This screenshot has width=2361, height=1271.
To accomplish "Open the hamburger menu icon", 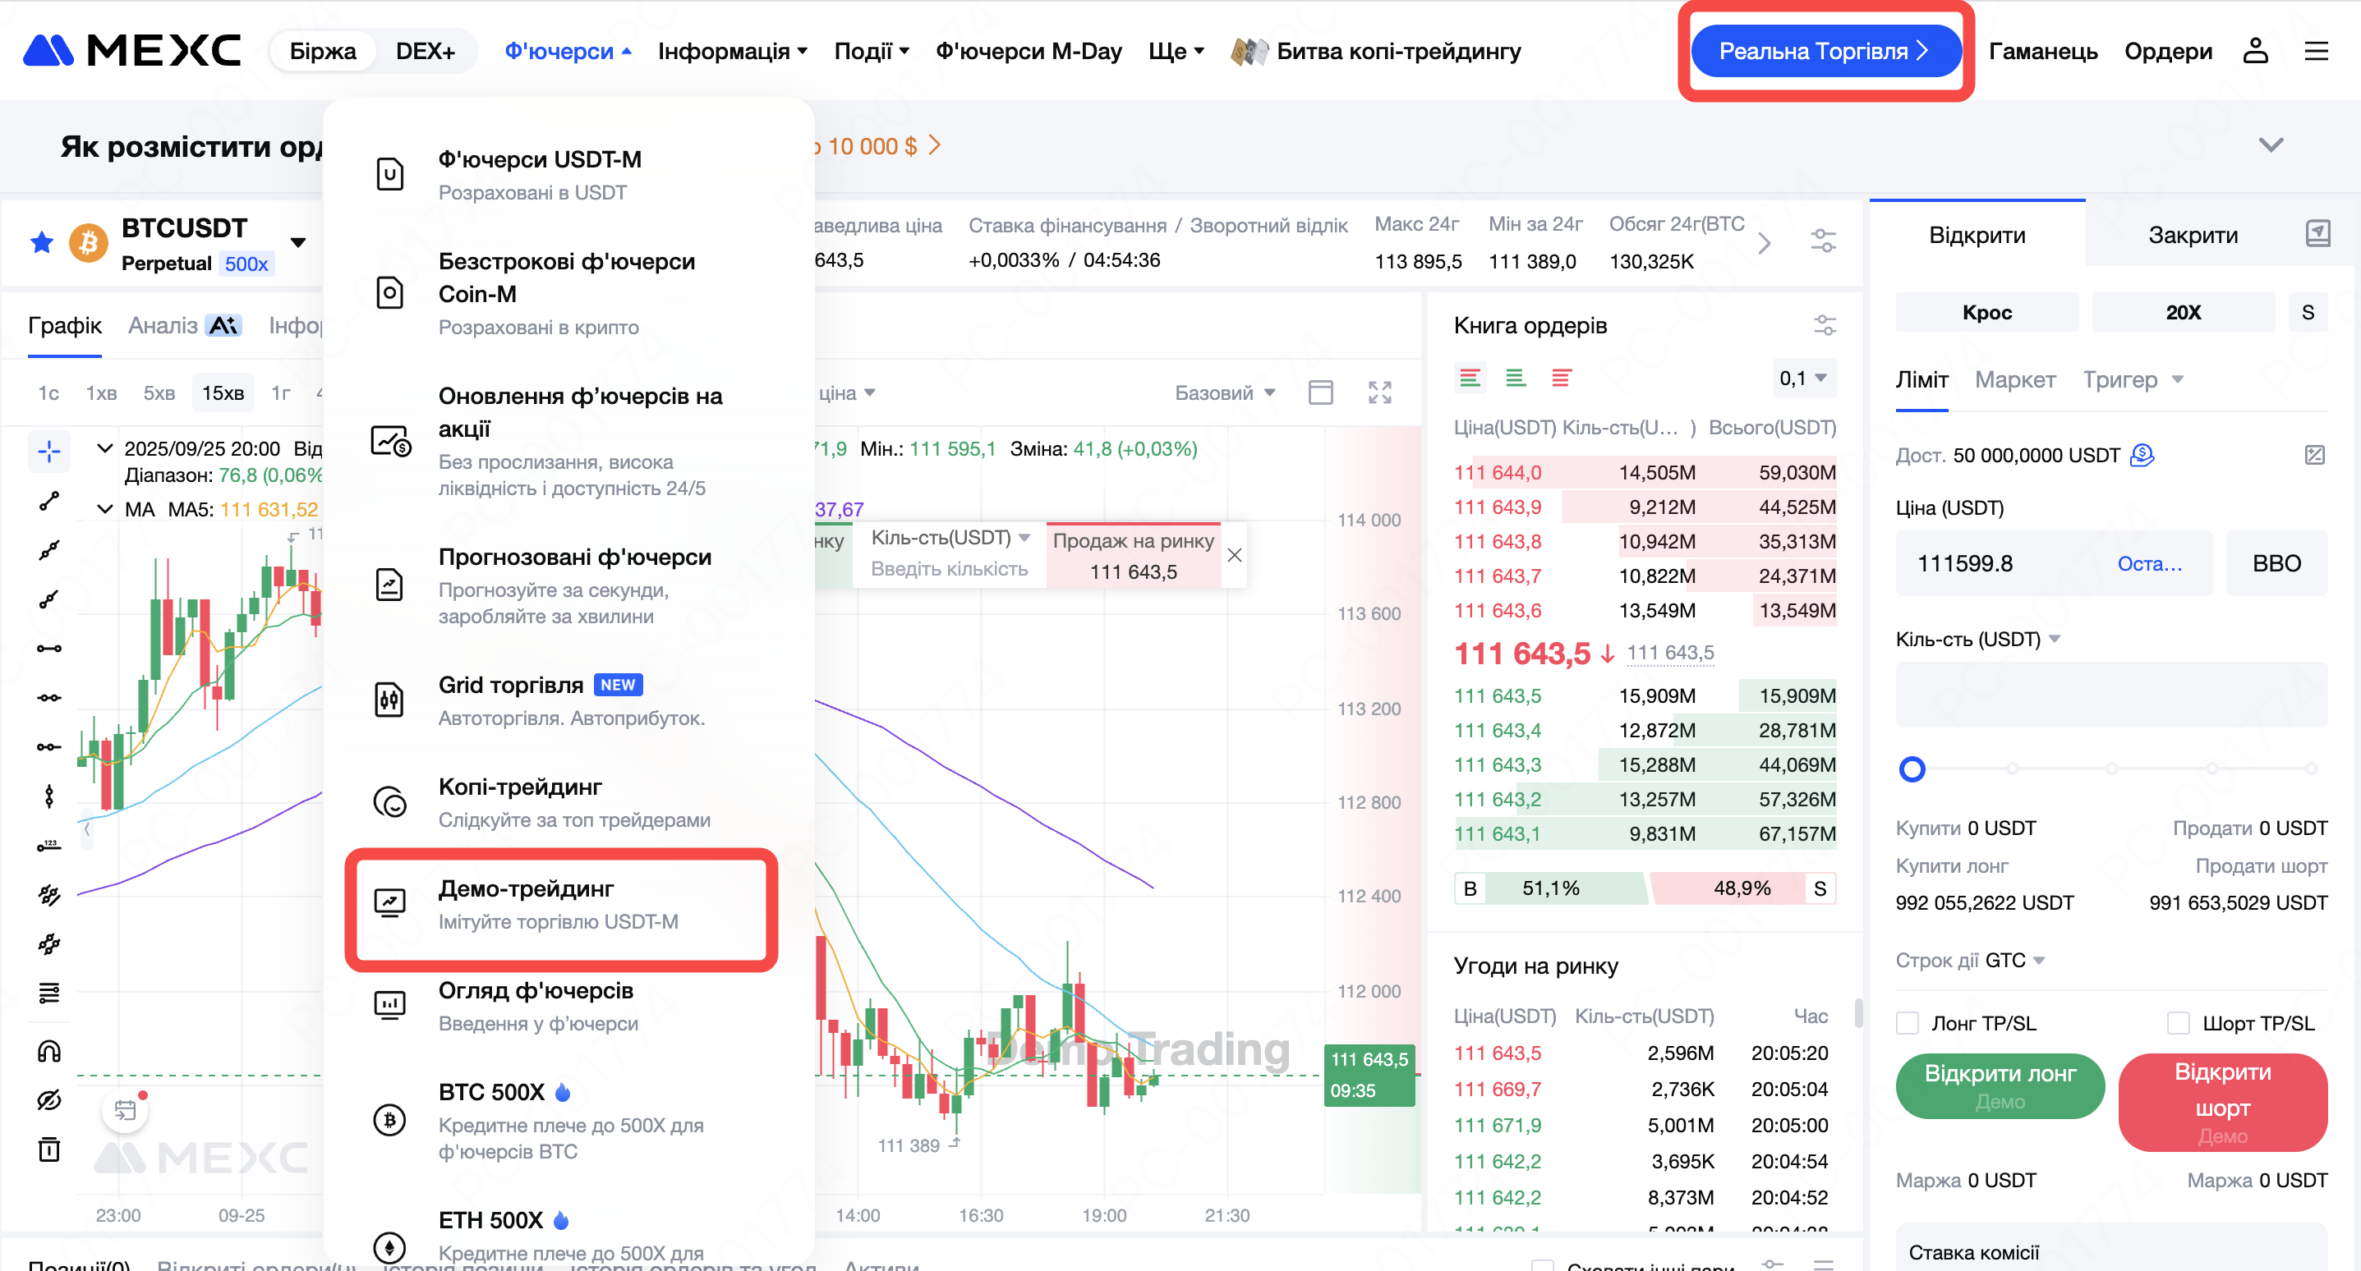I will (2316, 52).
